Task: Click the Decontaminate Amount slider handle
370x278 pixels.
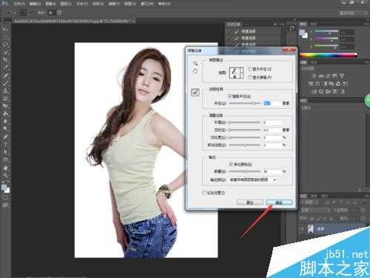Action: click(245, 171)
